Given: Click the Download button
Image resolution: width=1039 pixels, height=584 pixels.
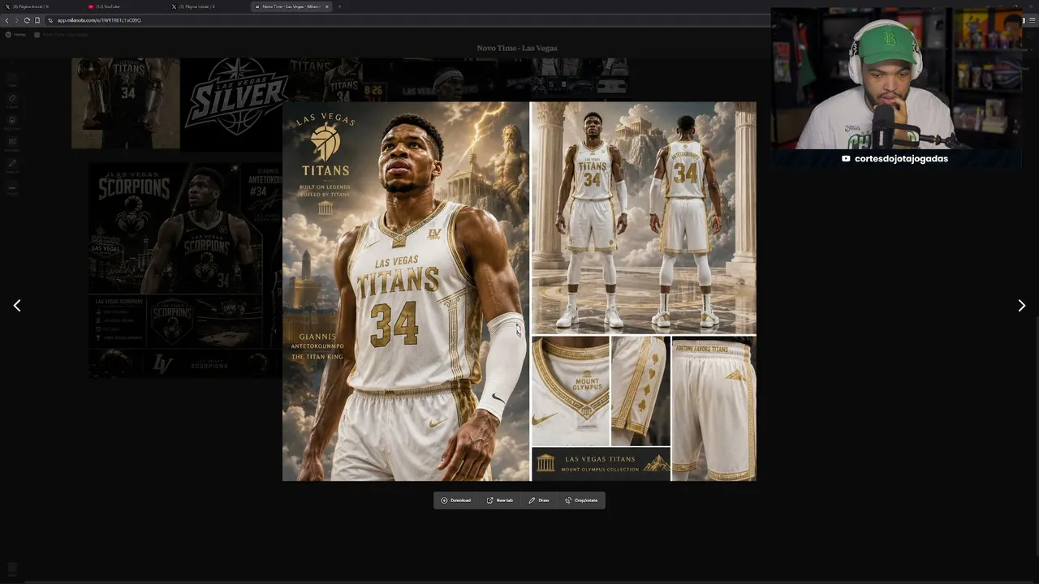Looking at the screenshot, I should point(456,500).
